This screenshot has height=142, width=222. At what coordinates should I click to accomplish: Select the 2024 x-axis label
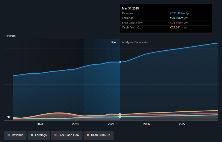point(75,124)
